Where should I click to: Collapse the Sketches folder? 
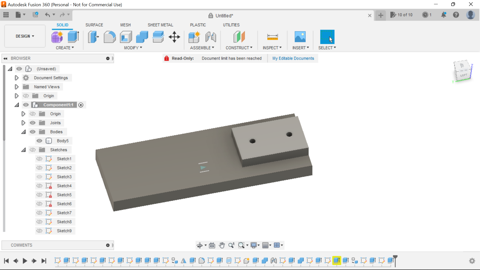(23, 150)
